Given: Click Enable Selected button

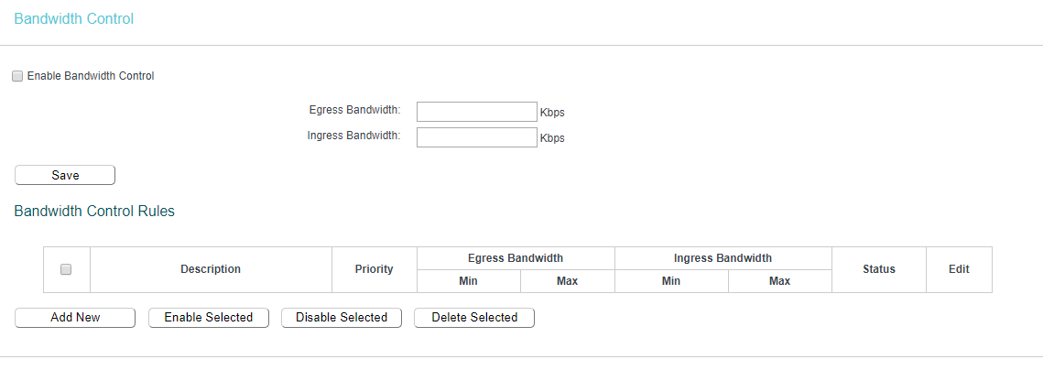Looking at the screenshot, I should [208, 318].
